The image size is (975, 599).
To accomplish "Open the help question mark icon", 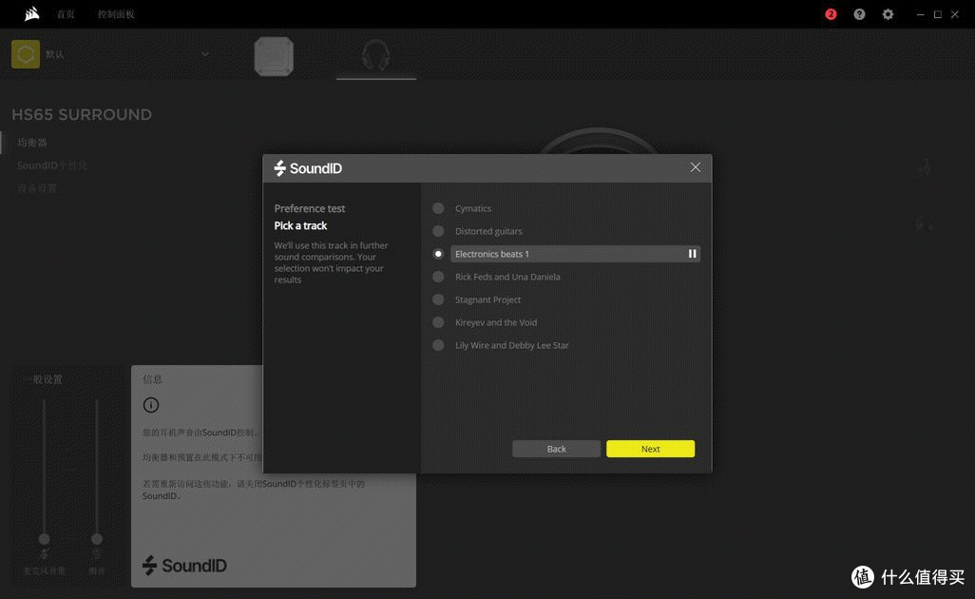I will (859, 13).
